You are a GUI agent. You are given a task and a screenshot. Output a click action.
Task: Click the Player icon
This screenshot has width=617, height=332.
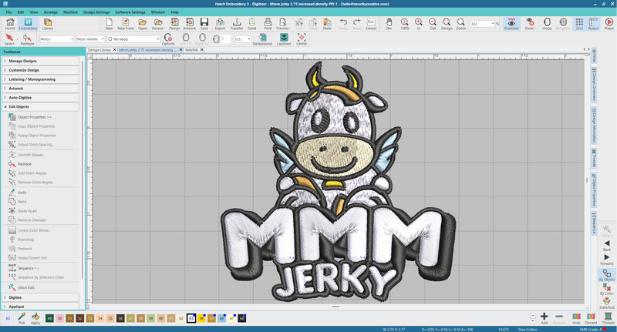point(609,24)
